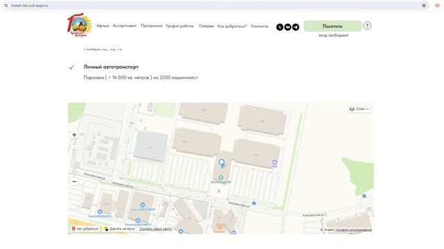
Task: View site information icon in address bar
Action: pyautogui.click(x=6, y=6)
